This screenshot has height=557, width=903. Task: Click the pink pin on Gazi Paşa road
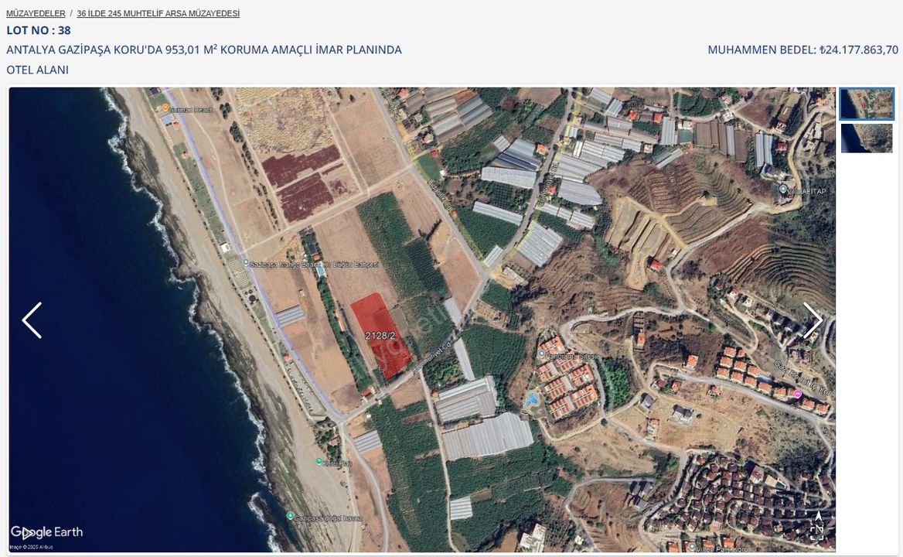[798, 394]
